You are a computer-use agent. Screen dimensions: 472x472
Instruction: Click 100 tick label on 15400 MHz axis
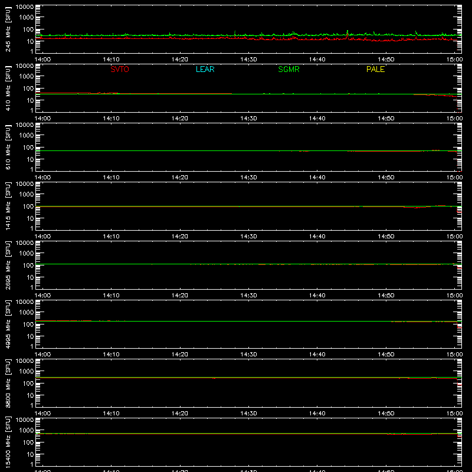click(28, 442)
